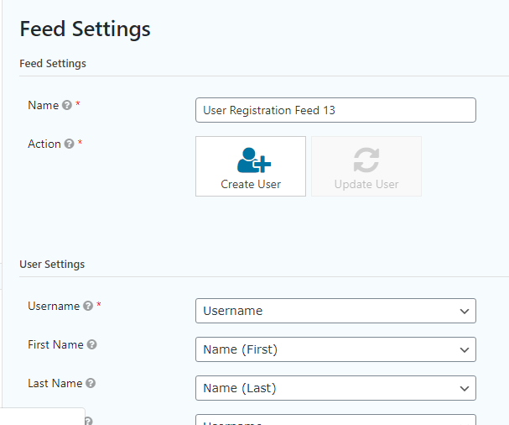Focus the feed name input field

tap(335, 110)
